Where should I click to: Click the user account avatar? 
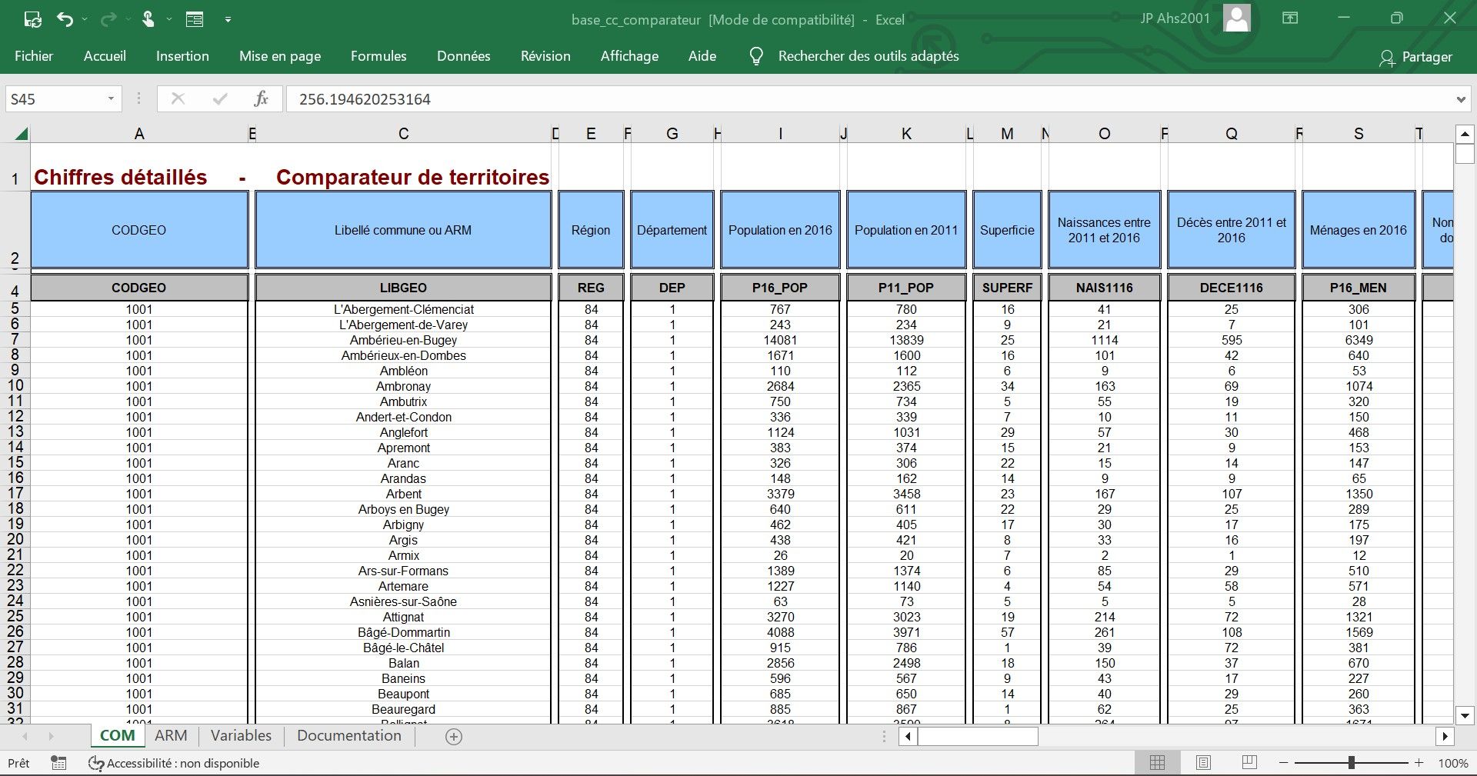coord(1236,18)
